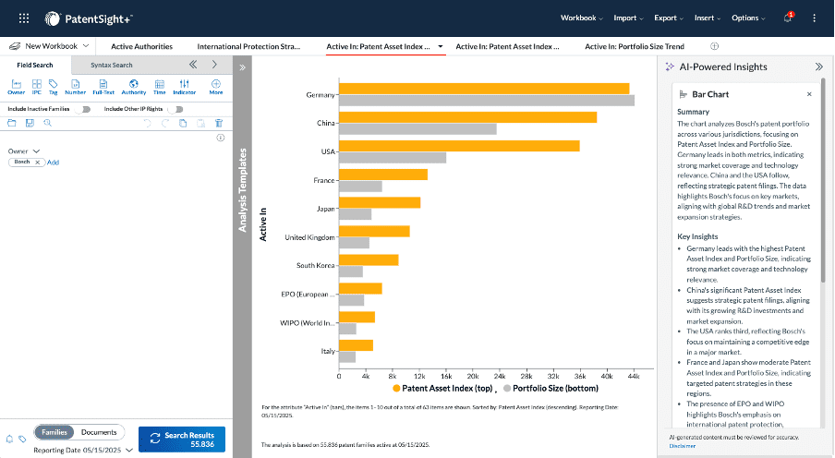The image size is (835, 458).
Task: Open the notifications bell in header
Action: [787, 18]
